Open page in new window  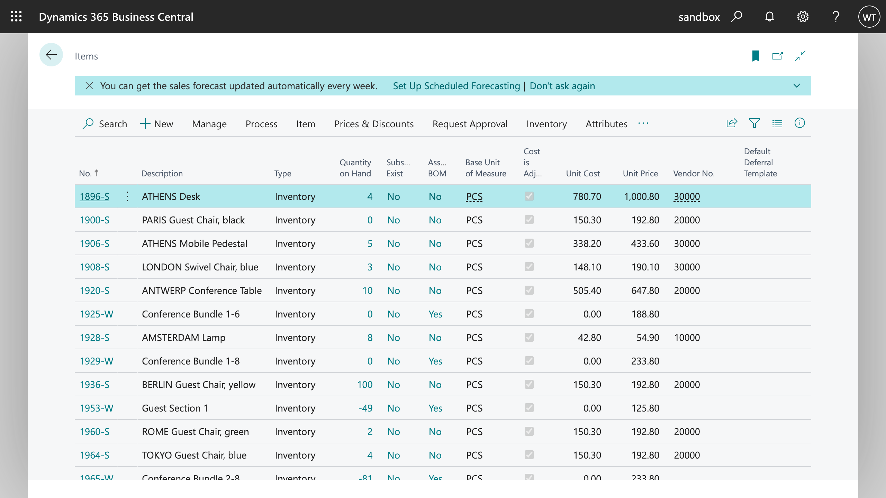(778, 56)
